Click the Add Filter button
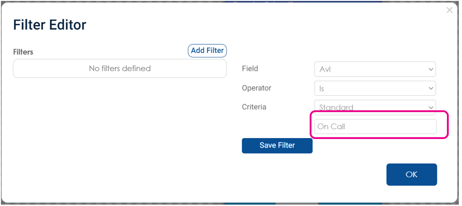 (207, 51)
